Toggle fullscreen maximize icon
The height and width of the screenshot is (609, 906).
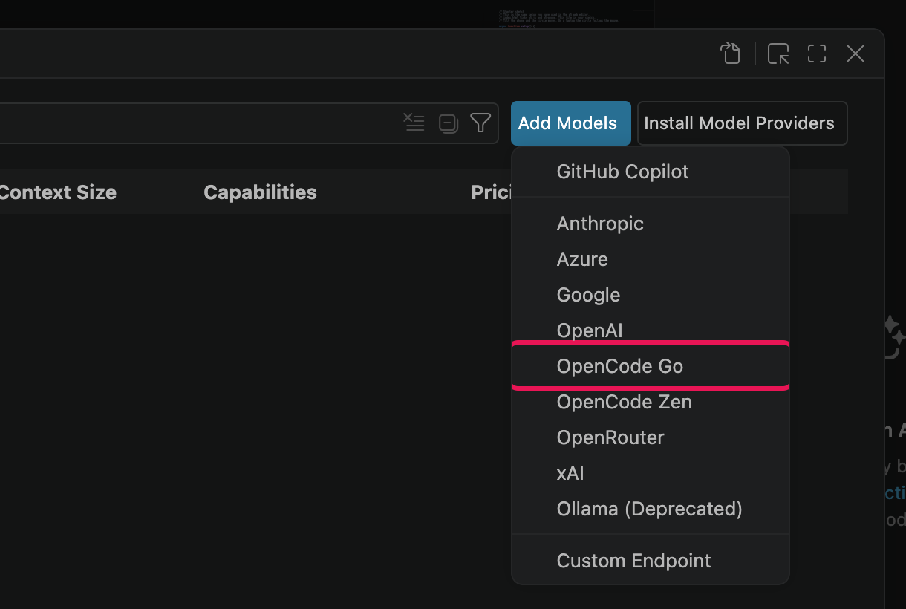coord(817,53)
